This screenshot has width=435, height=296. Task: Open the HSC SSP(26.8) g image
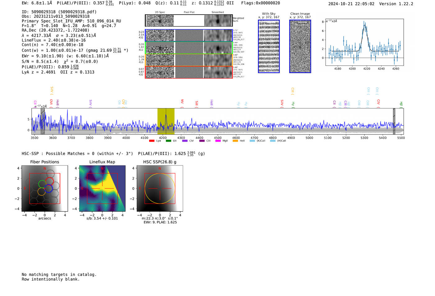click(160, 189)
